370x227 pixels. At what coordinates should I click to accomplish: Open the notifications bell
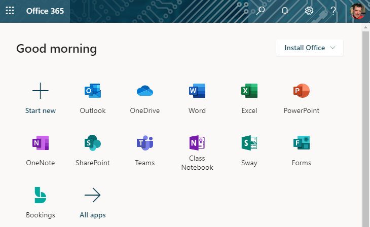(285, 11)
